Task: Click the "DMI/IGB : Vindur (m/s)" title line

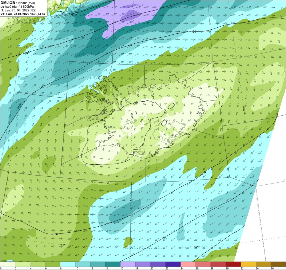Action: (x=18, y=3)
